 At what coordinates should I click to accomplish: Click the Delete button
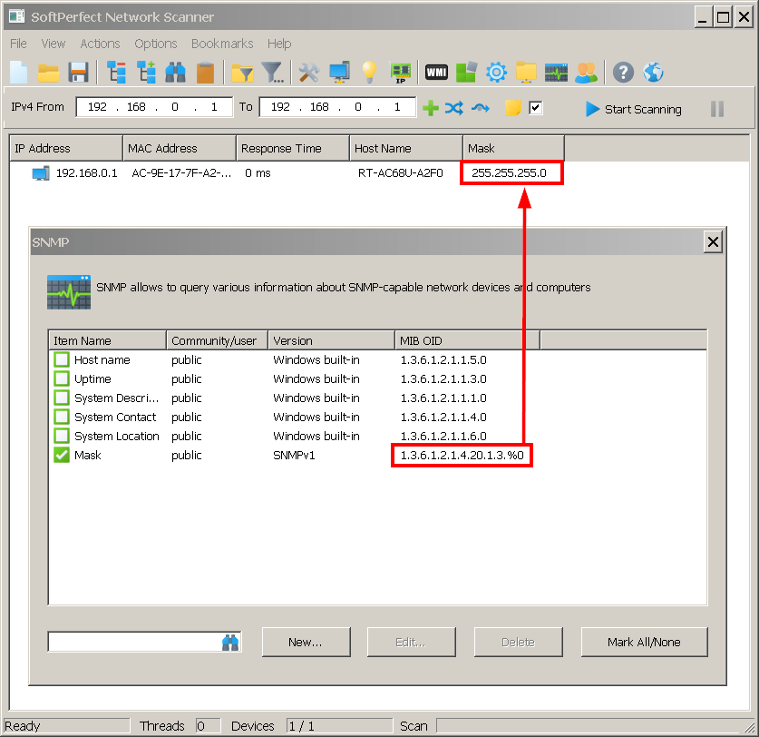(518, 642)
